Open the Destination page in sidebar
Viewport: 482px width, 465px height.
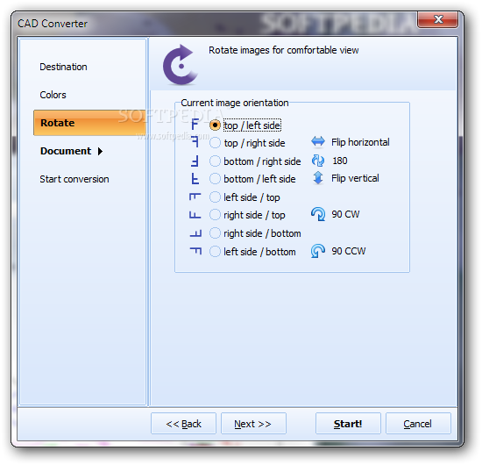63,67
